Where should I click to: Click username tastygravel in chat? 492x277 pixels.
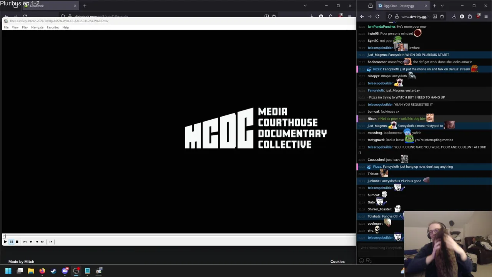[376, 140]
